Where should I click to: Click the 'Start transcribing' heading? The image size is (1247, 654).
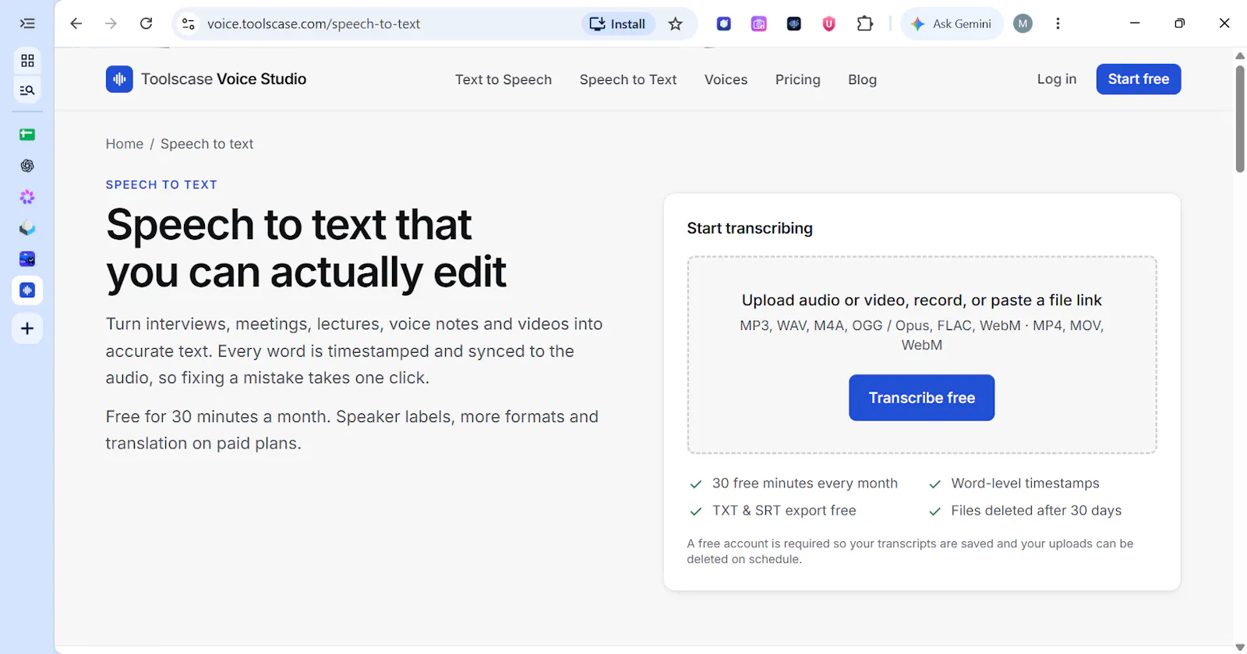(750, 228)
